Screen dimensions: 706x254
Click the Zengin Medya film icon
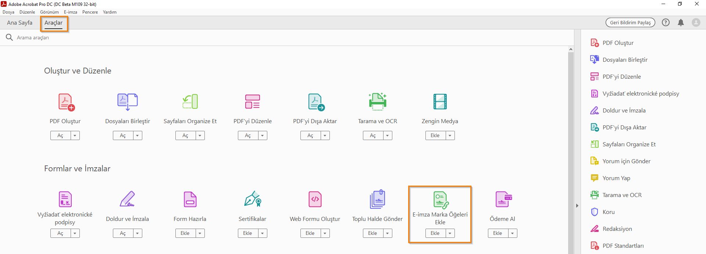point(440,102)
